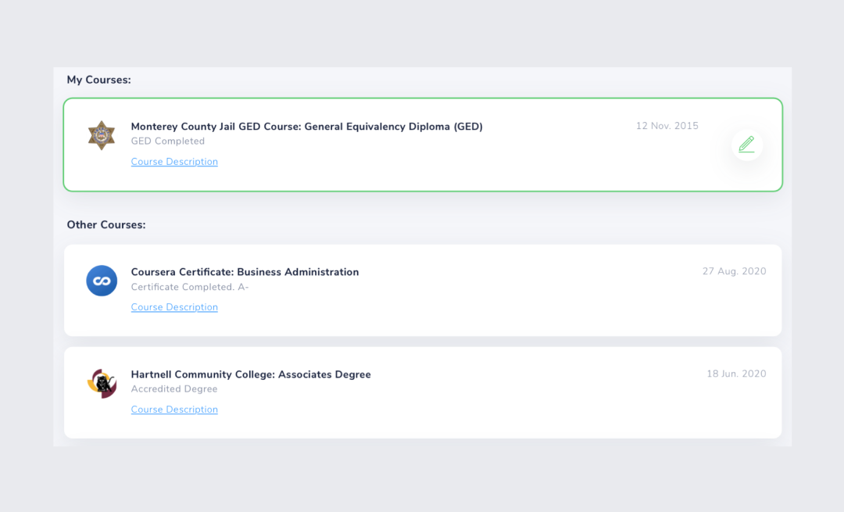
Task: Click the 18 Jun. 2020 date
Action: (x=736, y=374)
